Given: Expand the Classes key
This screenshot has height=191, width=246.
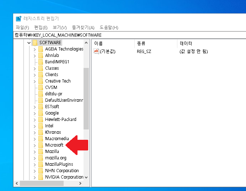Looking at the screenshot, I should click(35, 69).
